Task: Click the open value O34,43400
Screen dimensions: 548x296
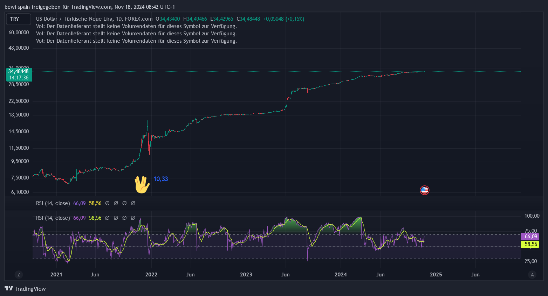Action: point(168,19)
